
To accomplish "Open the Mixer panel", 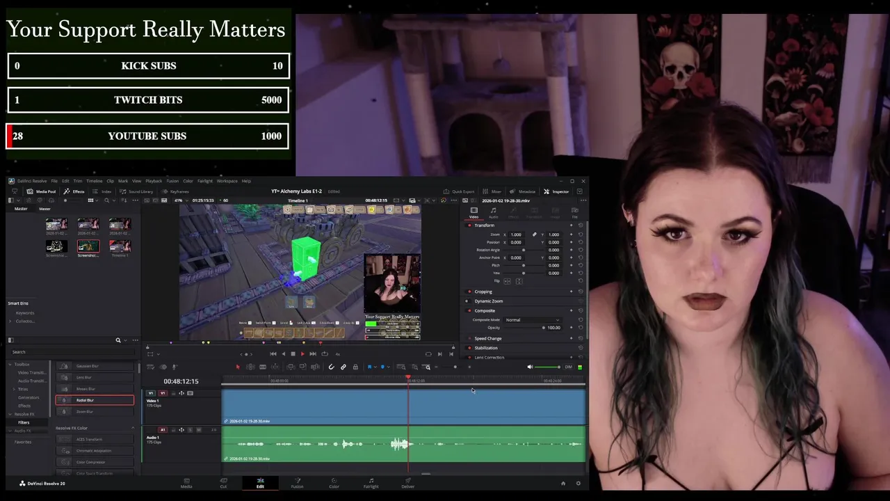I will click(492, 191).
